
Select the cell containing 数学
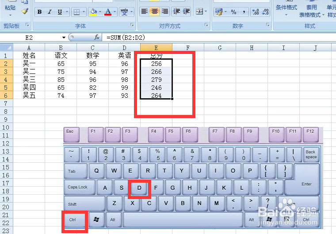92,56
